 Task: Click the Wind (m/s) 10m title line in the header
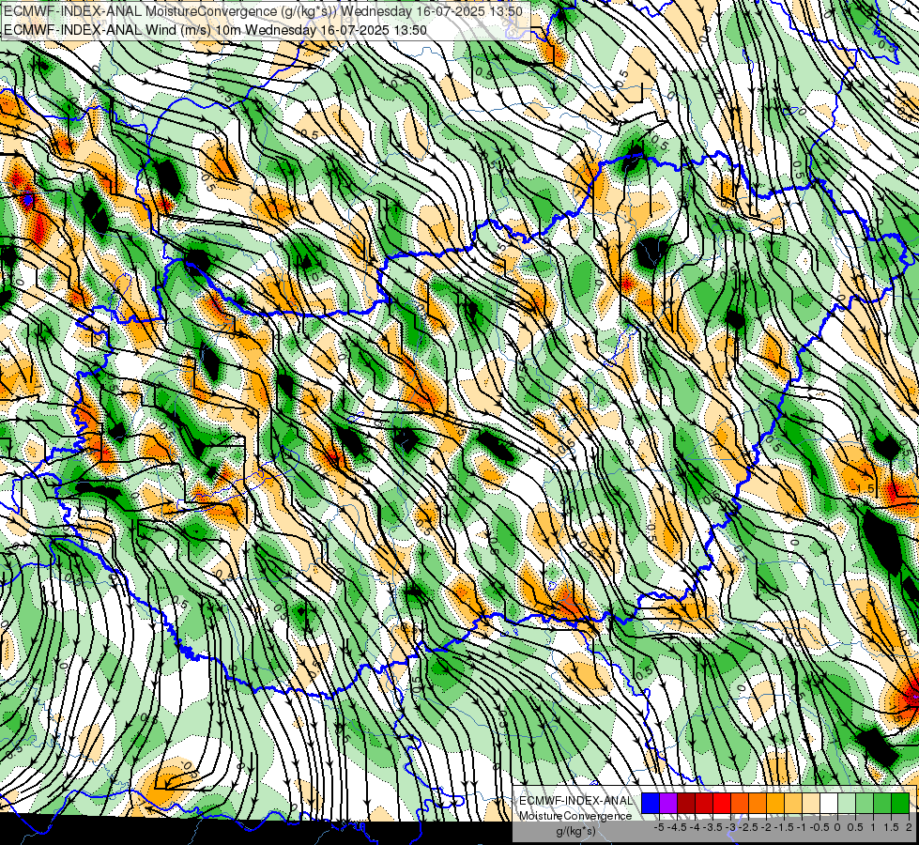(x=215, y=30)
